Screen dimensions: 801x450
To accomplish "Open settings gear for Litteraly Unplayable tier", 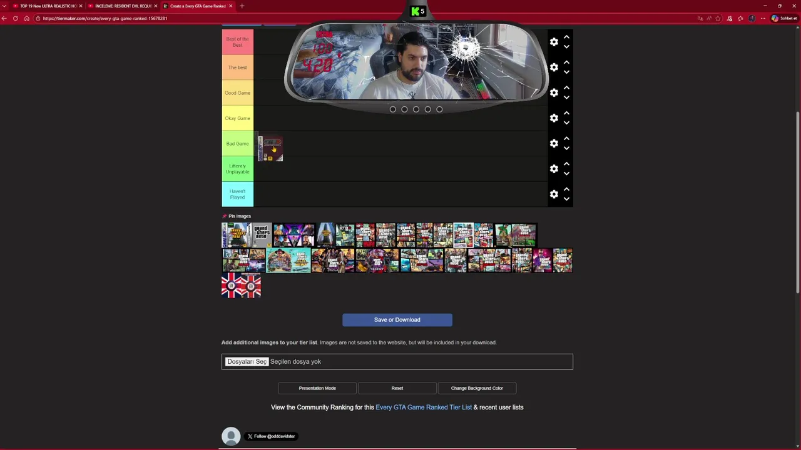I will [x=554, y=169].
